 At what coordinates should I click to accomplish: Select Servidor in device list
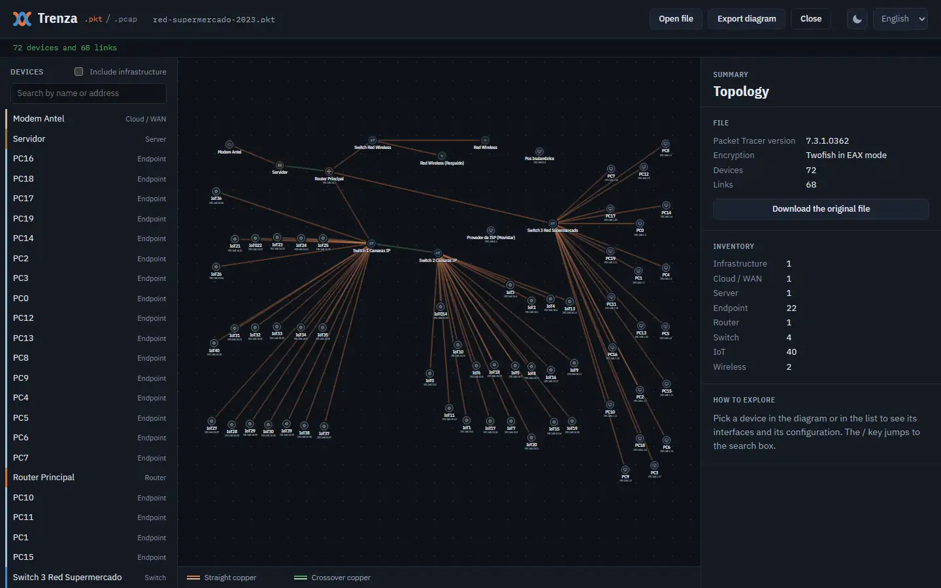(88, 139)
